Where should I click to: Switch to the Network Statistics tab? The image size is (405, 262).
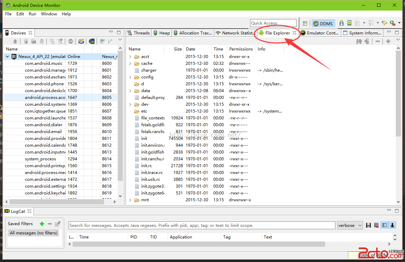point(235,33)
